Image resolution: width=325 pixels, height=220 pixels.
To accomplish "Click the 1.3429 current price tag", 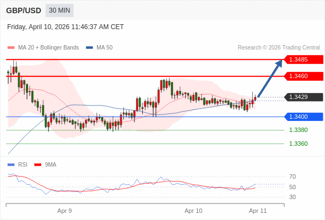I will (304, 97).
